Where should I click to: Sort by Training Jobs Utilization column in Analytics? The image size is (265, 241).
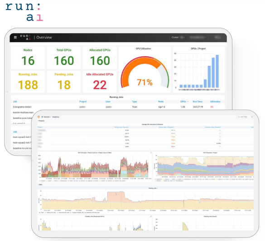coord(166,127)
